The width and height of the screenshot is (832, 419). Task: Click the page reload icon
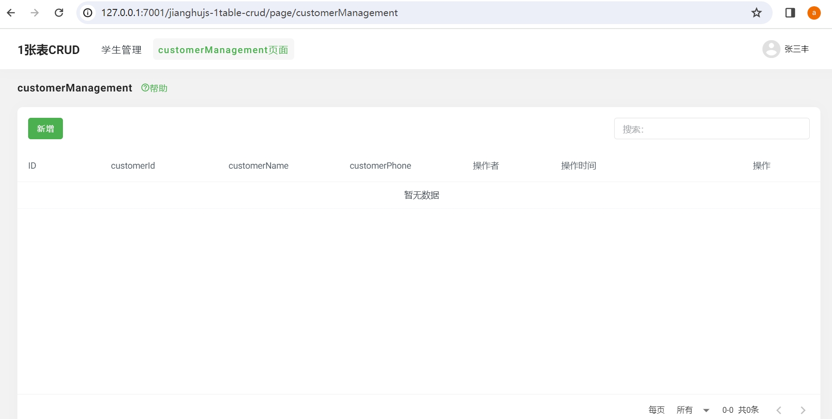click(58, 12)
